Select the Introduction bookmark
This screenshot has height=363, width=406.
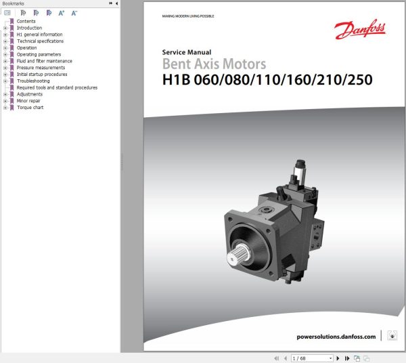(x=29, y=28)
